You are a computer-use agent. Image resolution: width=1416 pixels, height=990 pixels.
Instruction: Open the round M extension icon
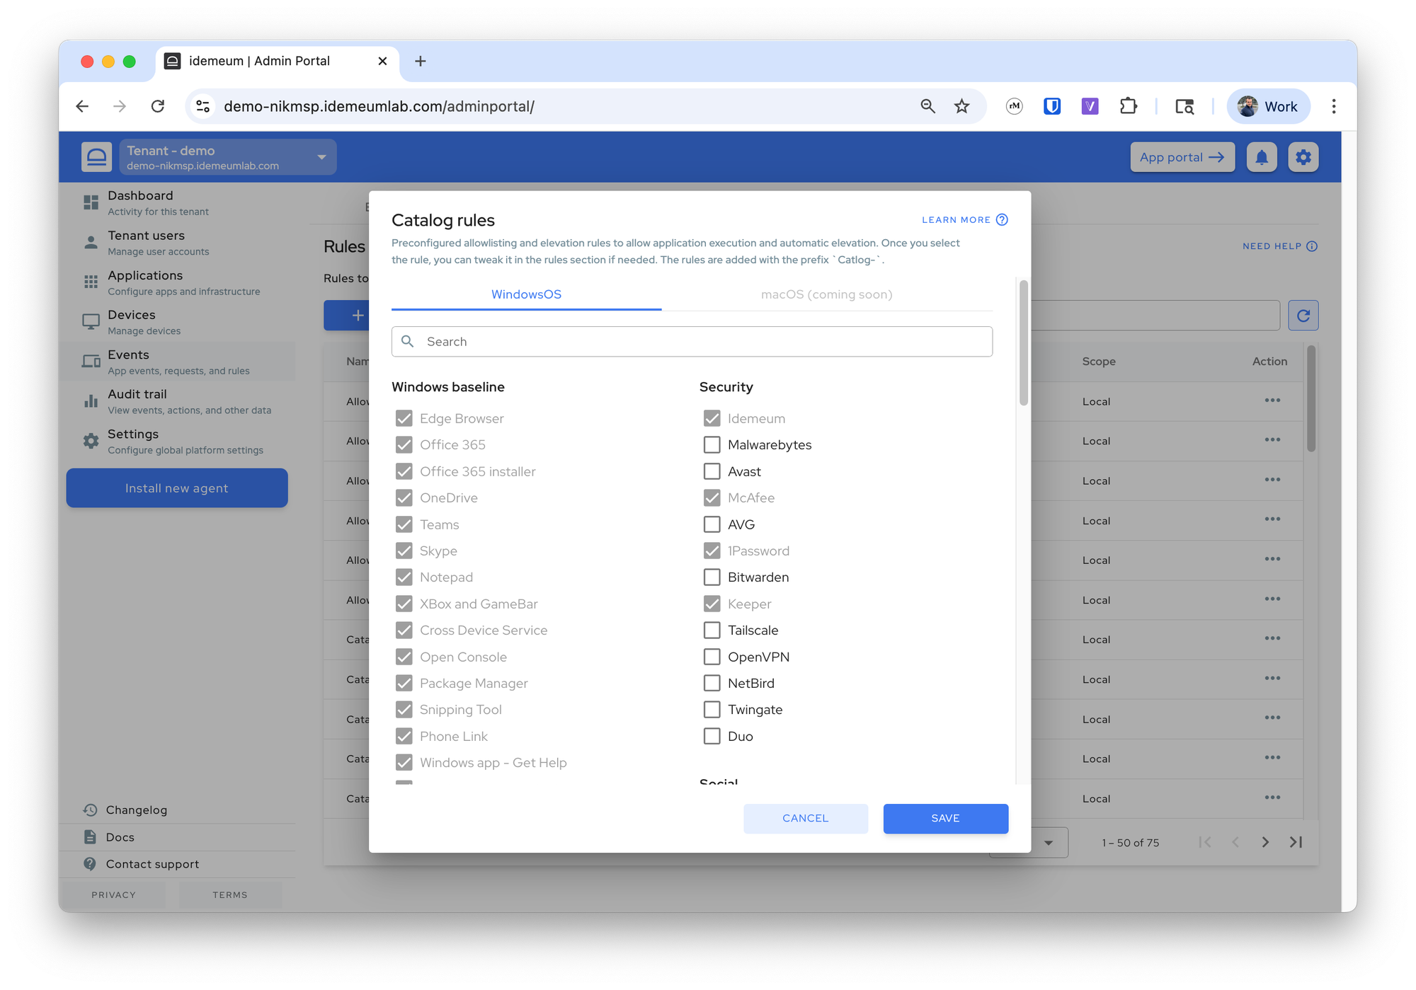[1015, 106]
